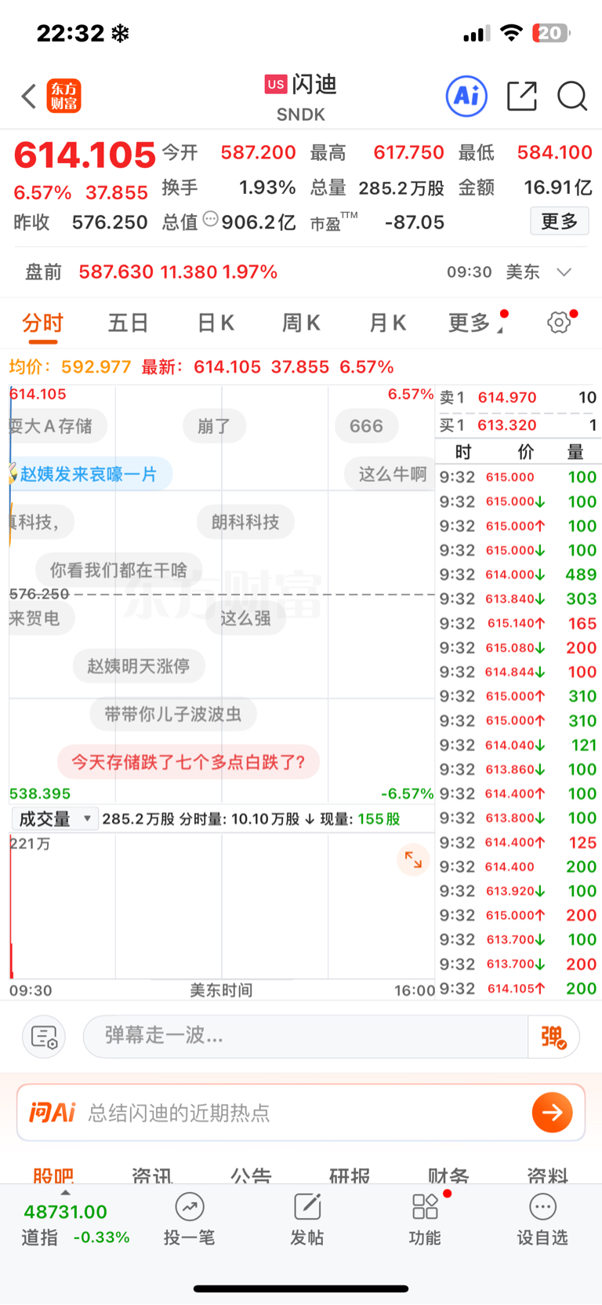Image resolution: width=602 pixels, height=1305 pixels.
Task: Tap the trade row 613.840 with 303
Action: [x=518, y=599]
